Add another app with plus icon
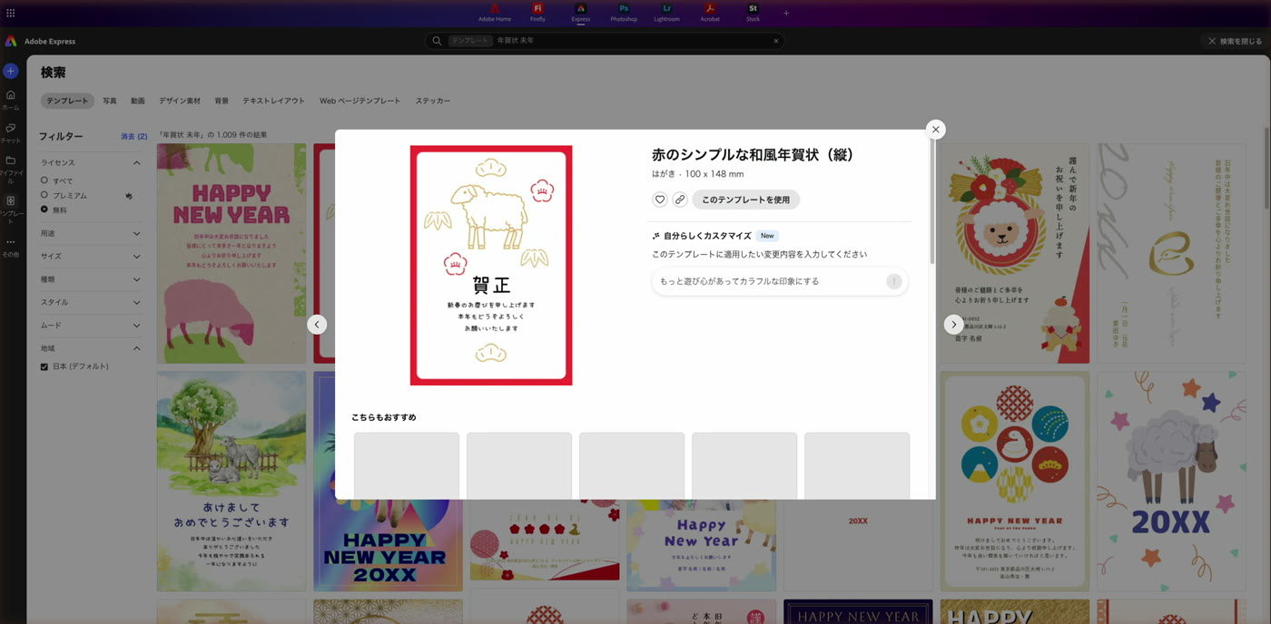The height and width of the screenshot is (624, 1271). click(786, 14)
